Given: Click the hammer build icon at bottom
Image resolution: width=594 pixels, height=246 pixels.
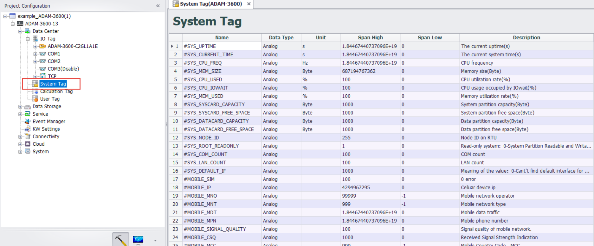Looking at the screenshot, I should pyautogui.click(x=120, y=240).
